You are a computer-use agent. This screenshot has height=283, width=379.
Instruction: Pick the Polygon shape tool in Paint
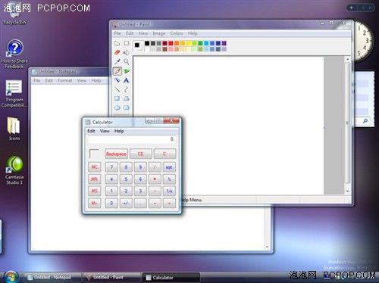point(127,98)
